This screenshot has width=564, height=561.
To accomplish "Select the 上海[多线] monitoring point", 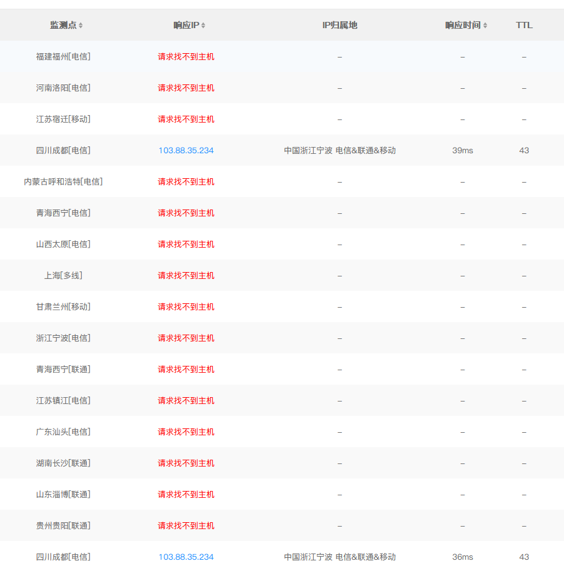I will tap(63, 275).
